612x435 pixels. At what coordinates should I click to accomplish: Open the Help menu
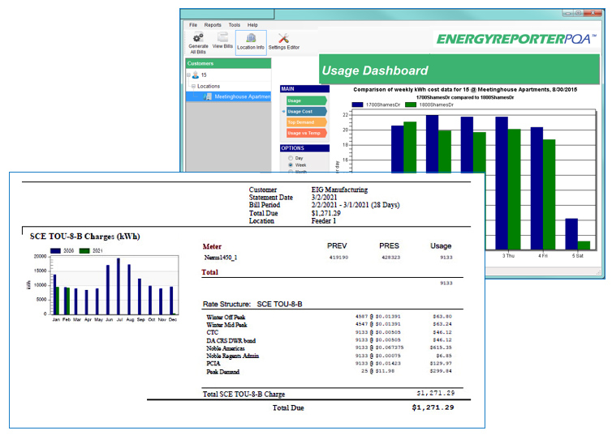pos(252,25)
